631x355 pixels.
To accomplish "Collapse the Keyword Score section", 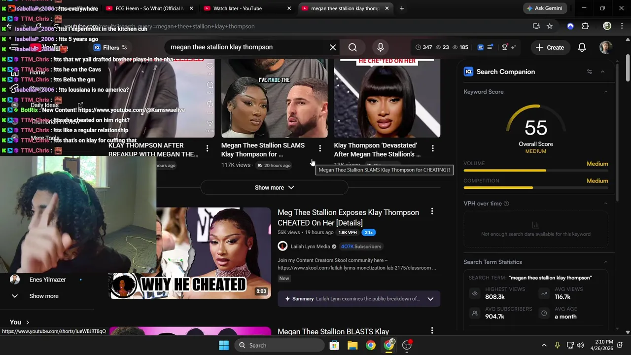I will click(606, 92).
